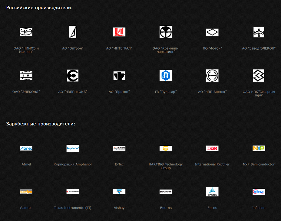Click the НИИМЭ и Микрон logo
Image resolution: width=281 pixels, height=221 pixels.
(26, 32)
